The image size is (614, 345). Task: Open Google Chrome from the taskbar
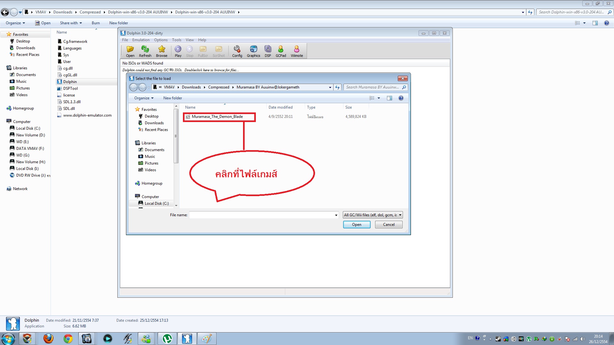pyautogui.click(x=68, y=338)
